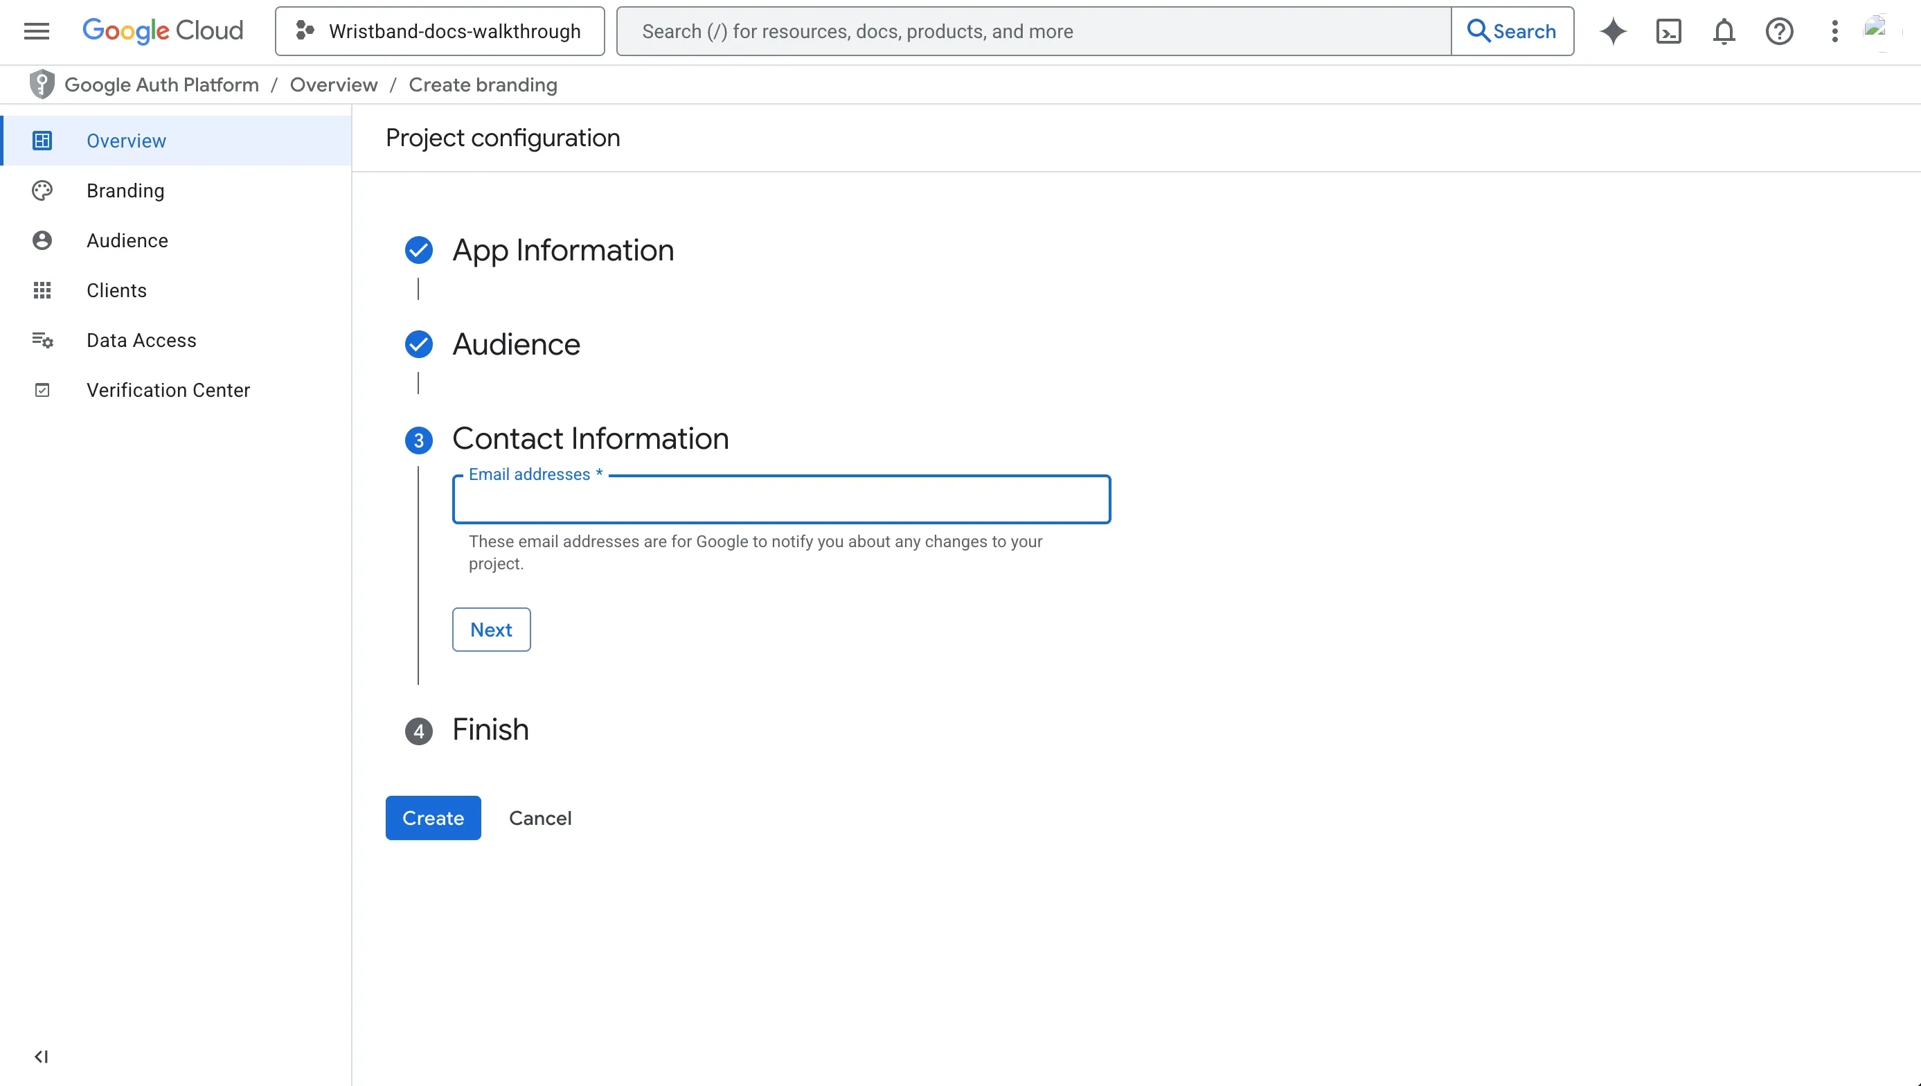Image resolution: width=1921 pixels, height=1086 pixels.
Task: Click the Audience person icon in sidebar
Action: [x=42, y=240]
